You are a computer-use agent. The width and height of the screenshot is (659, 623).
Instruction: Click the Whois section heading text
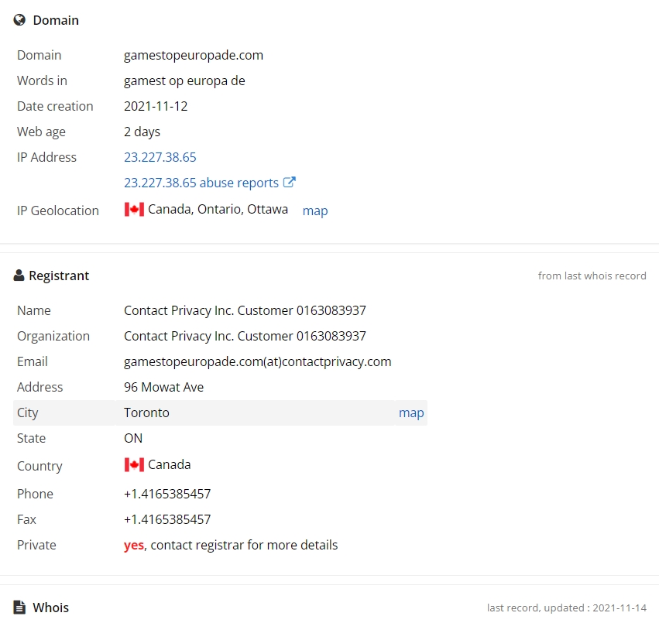tap(50, 608)
